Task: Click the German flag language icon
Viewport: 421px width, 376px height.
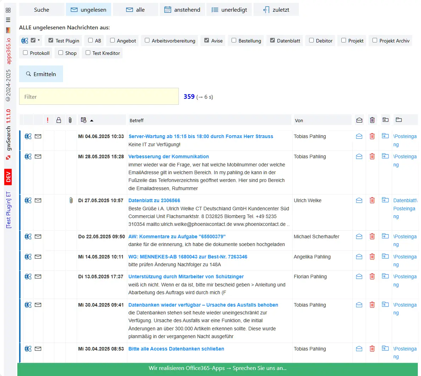Action: point(8,30)
